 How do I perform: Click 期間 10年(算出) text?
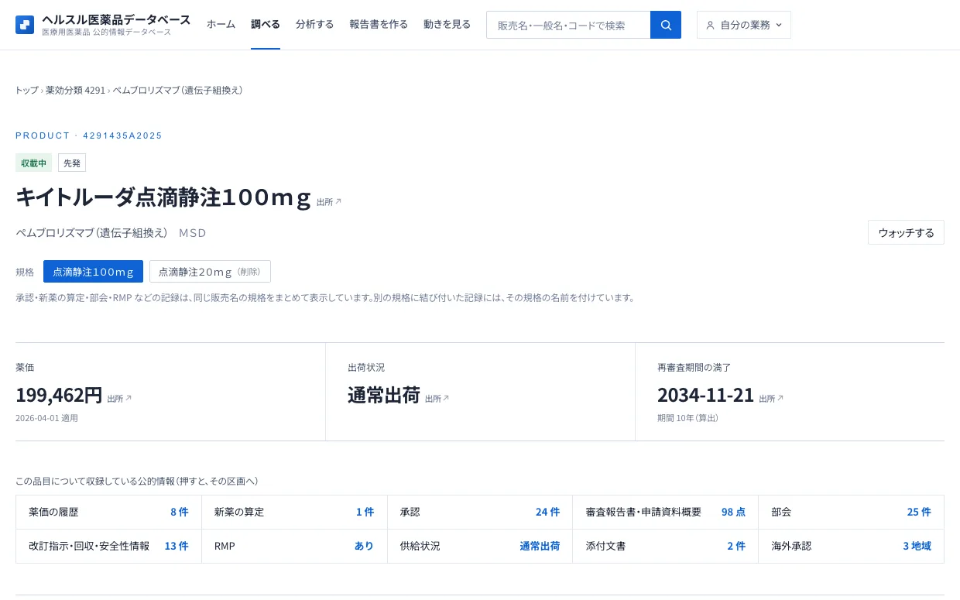point(687,418)
